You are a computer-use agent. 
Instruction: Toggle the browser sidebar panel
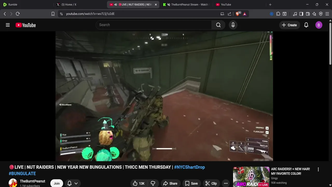point(301,14)
